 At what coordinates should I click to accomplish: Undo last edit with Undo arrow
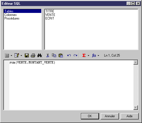tap(69, 55)
